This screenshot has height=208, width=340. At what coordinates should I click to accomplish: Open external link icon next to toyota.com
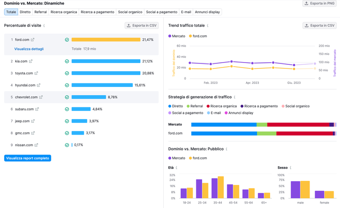[x=36, y=73]
